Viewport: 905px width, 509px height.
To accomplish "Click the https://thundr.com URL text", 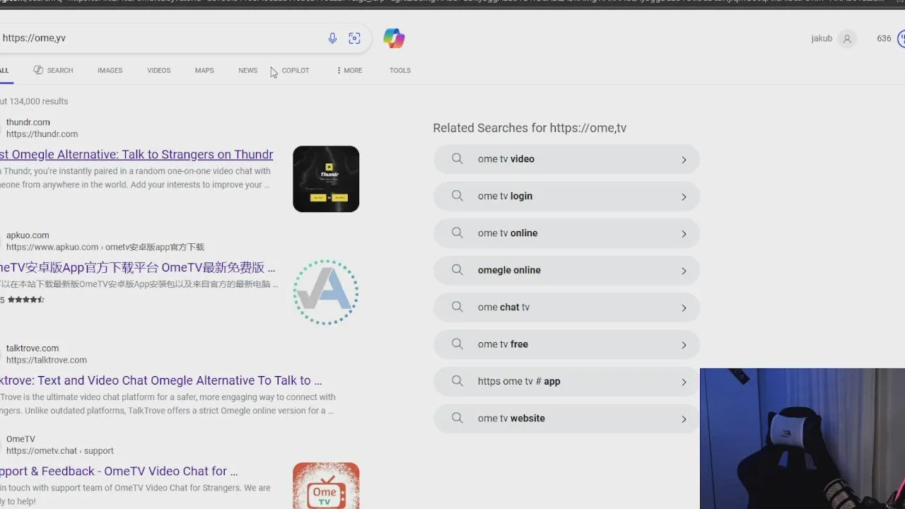I will (x=42, y=134).
